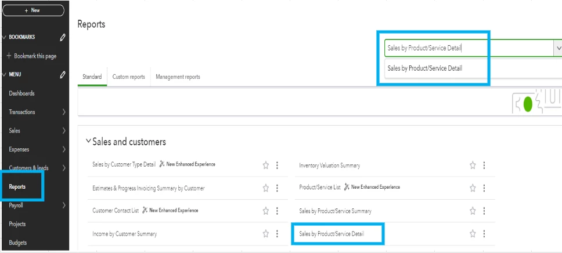Open Payroll in the sidebar
Viewport: 562px width, 253px height.
coord(16,206)
